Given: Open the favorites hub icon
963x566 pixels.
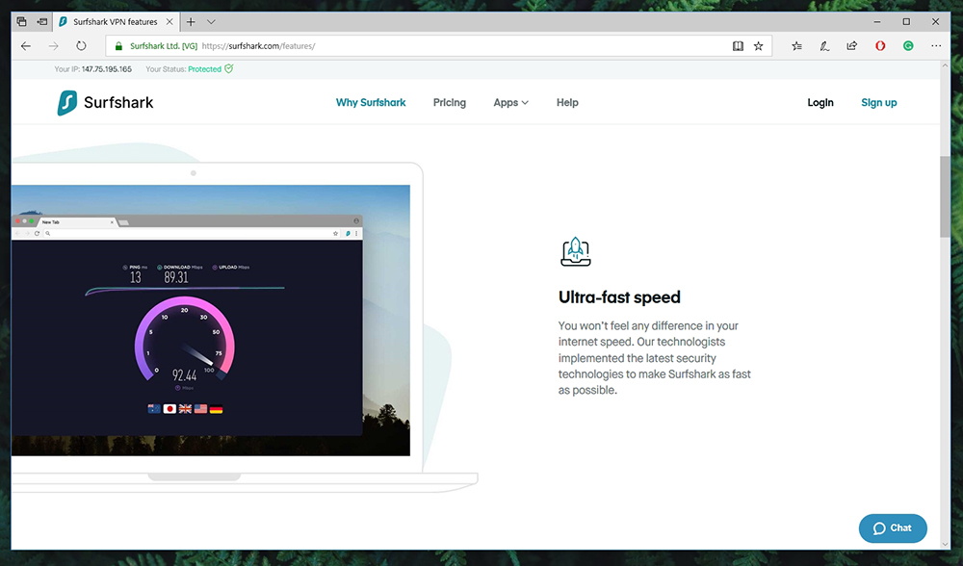Looking at the screenshot, I should pos(796,45).
